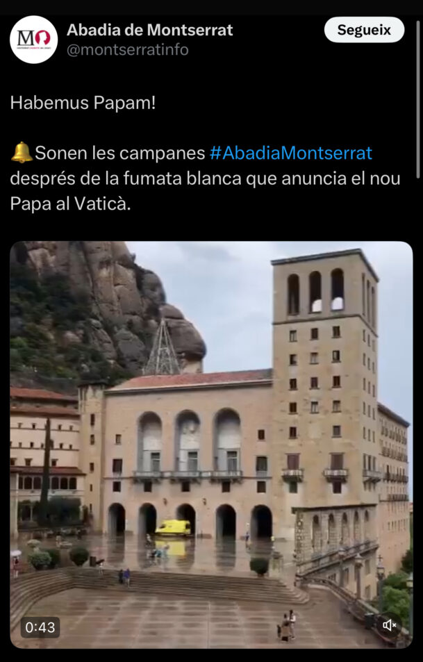The width and height of the screenshot is (423, 662).
Task: Click the stone steps in the video
Action: [160, 585]
